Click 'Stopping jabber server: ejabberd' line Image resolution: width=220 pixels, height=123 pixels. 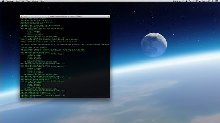34,47
